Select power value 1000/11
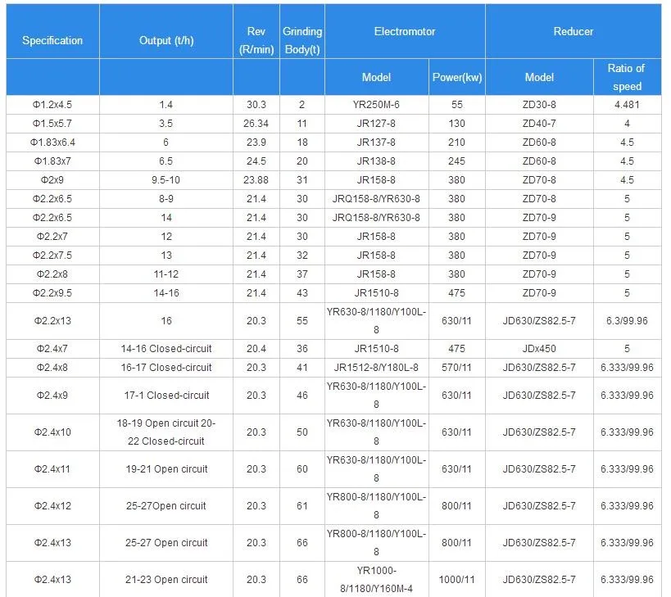The height and width of the screenshot is (597, 671). click(456, 580)
